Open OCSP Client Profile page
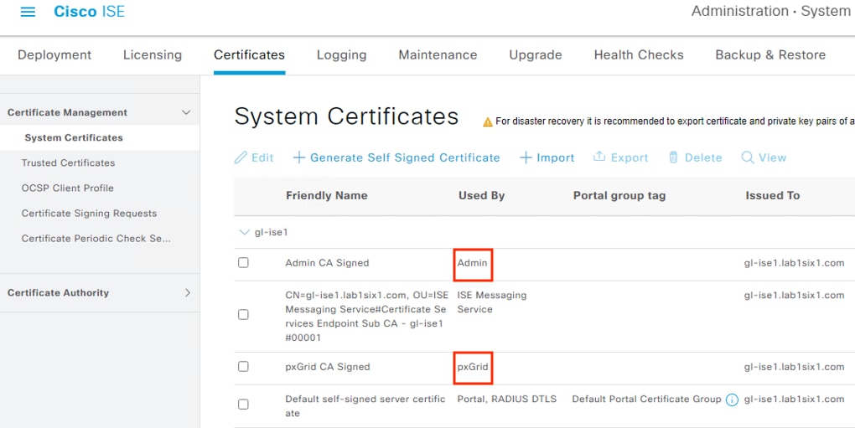 (x=68, y=188)
